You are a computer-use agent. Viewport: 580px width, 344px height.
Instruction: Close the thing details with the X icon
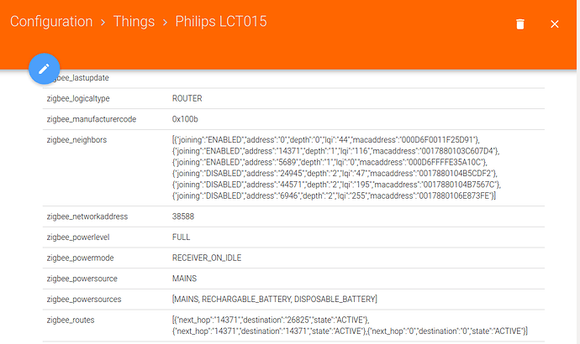tap(555, 24)
